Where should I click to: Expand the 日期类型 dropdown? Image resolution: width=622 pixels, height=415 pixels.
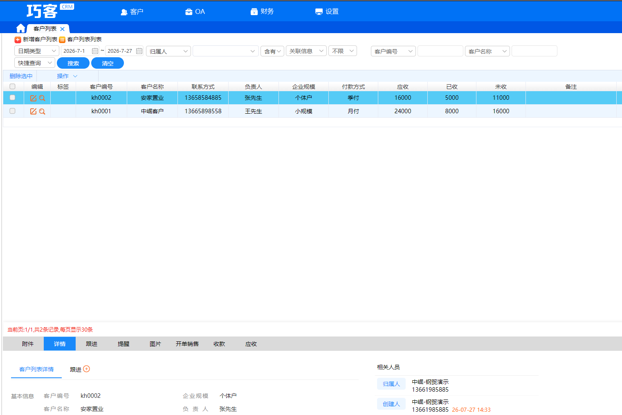[37, 51]
